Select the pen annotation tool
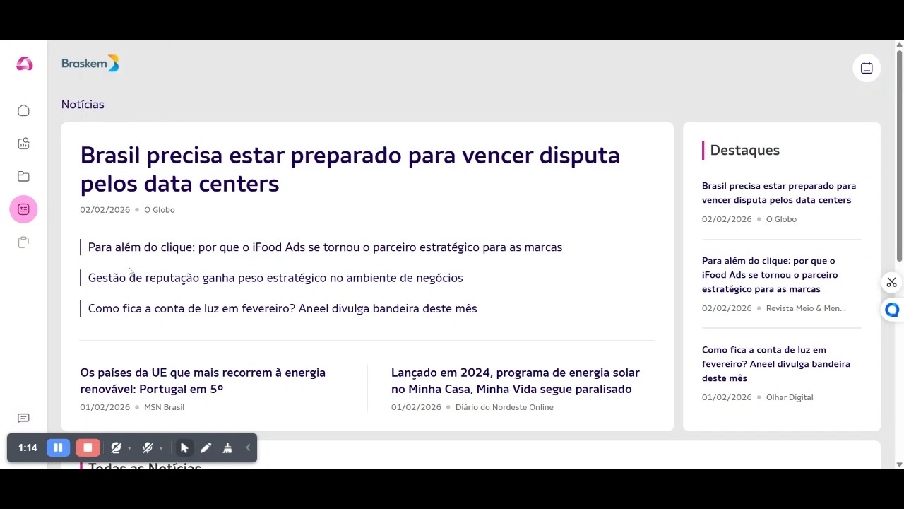The width and height of the screenshot is (904, 509). click(x=206, y=447)
